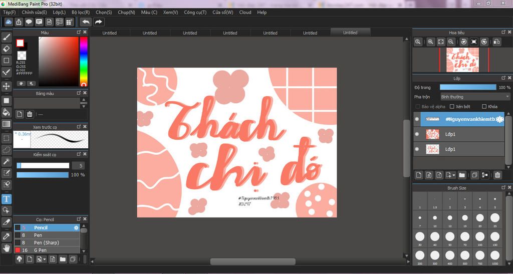The height and width of the screenshot is (274, 513).
Task: Zoom out on the Navigator panel
Action: pyautogui.click(x=450, y=42)
